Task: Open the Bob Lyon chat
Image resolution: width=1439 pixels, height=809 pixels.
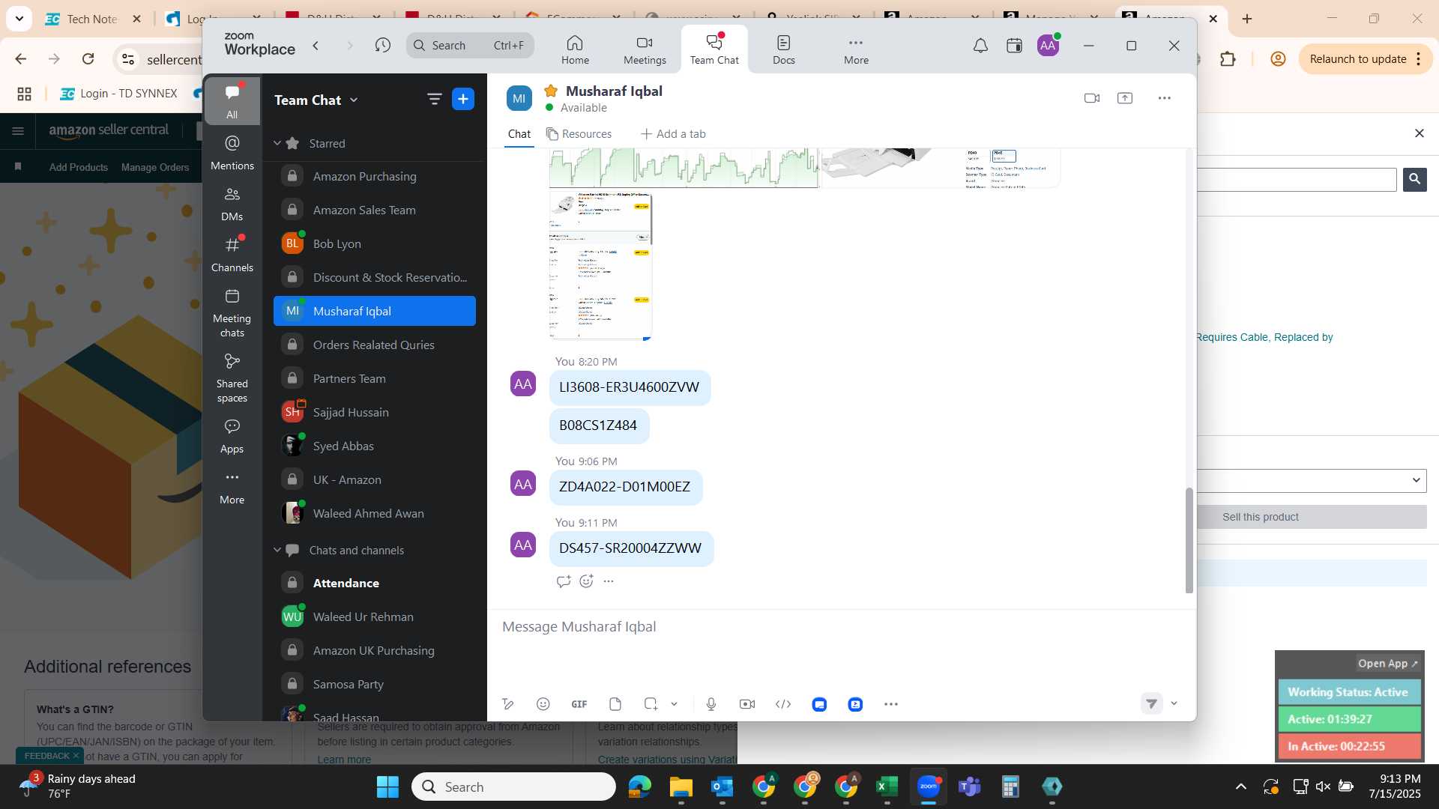Action: coord(375,243)
